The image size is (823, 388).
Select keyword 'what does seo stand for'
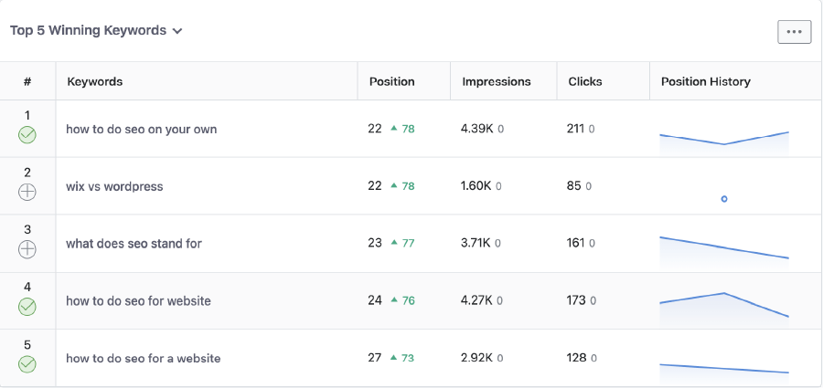coord(134,244)
